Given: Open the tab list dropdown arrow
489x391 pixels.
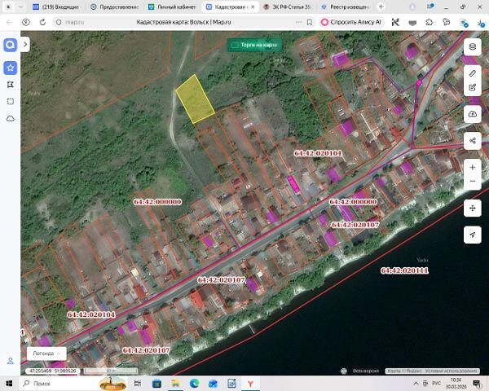Looking at the screenshot, I should click(21, 7).
